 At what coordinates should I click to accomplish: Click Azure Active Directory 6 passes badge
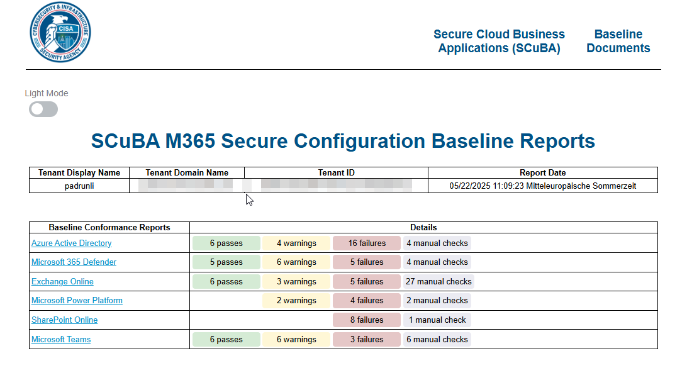coord(226,243)
